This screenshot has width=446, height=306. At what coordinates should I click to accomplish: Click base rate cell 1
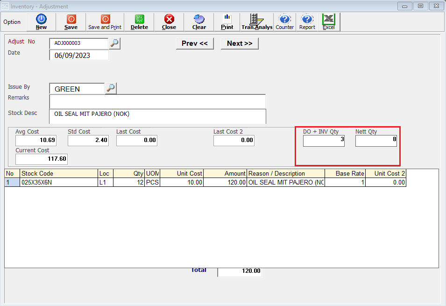tap(345, 183)
